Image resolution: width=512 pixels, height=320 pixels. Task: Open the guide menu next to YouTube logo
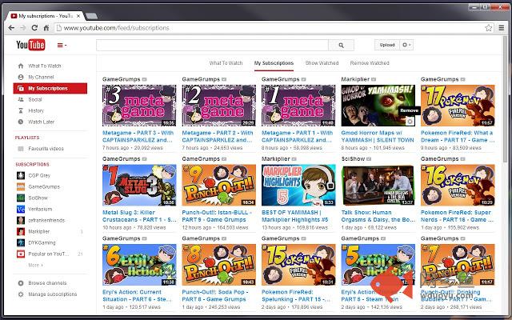click(x=62, y=45)
